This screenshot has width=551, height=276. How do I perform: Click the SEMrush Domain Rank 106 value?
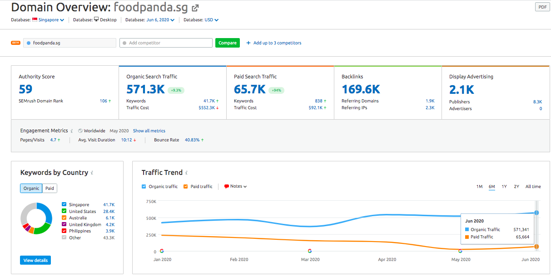(x=104, y=101)
